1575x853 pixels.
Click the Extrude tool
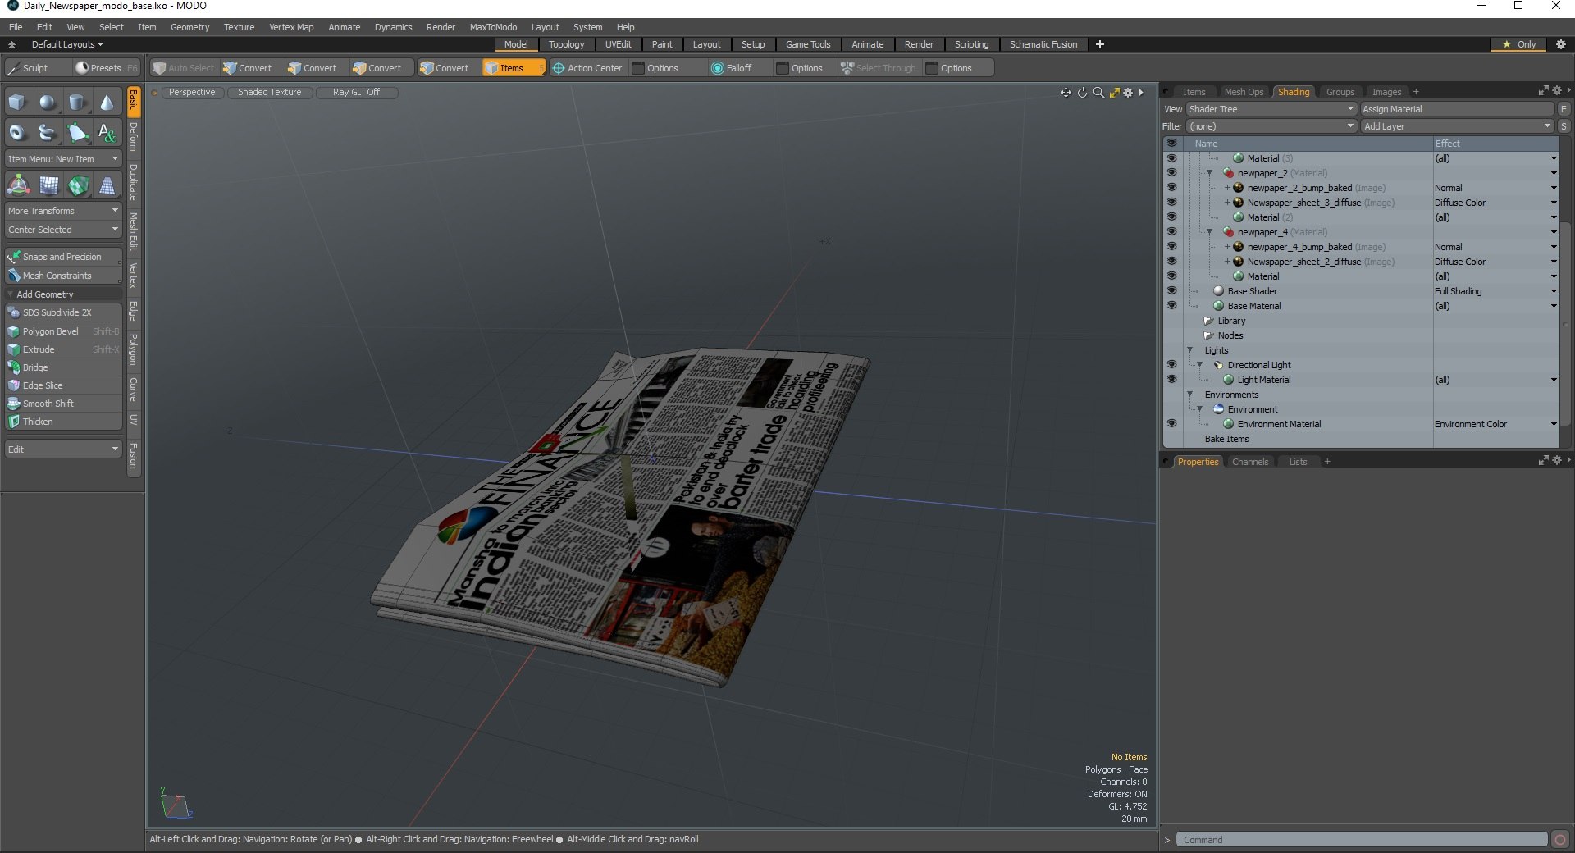[63, 349]
